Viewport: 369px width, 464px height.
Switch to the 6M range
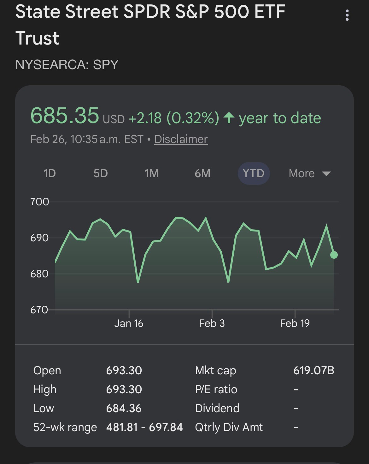point(202,173)
